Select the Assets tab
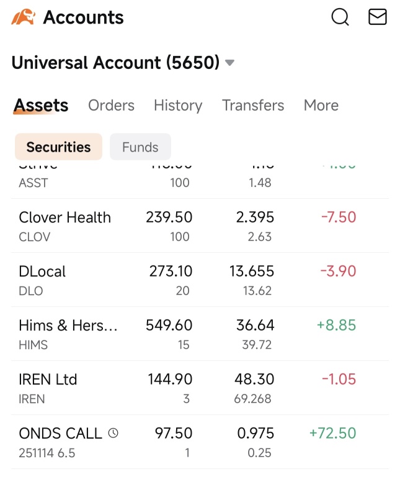The width and height of the screenshot is (400, 479). (41, 106)
